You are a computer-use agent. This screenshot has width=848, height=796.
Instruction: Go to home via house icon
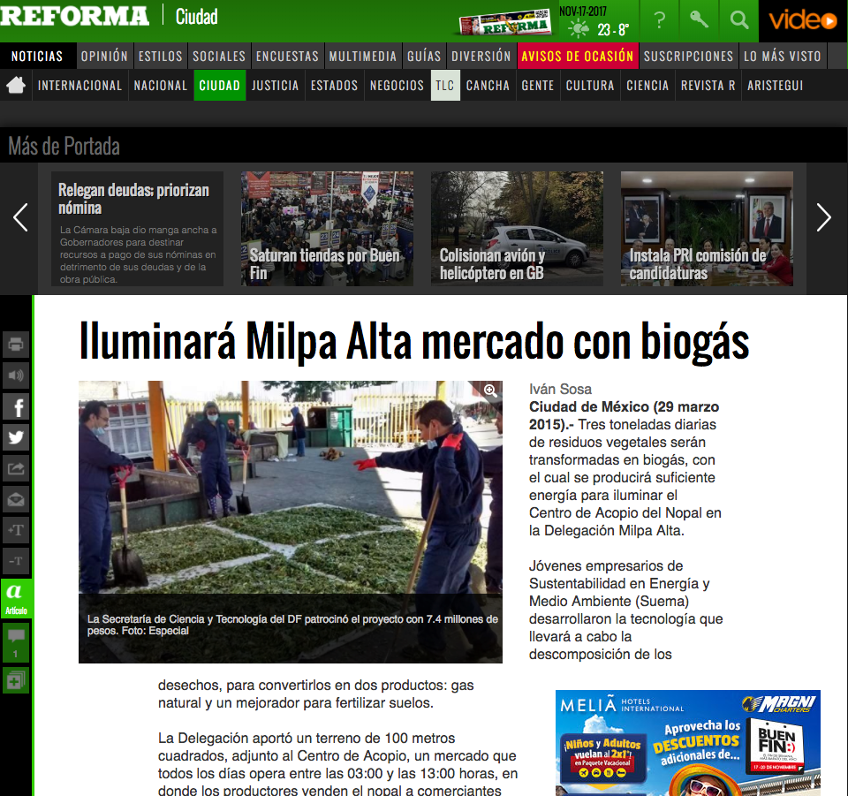pos(16,86)
